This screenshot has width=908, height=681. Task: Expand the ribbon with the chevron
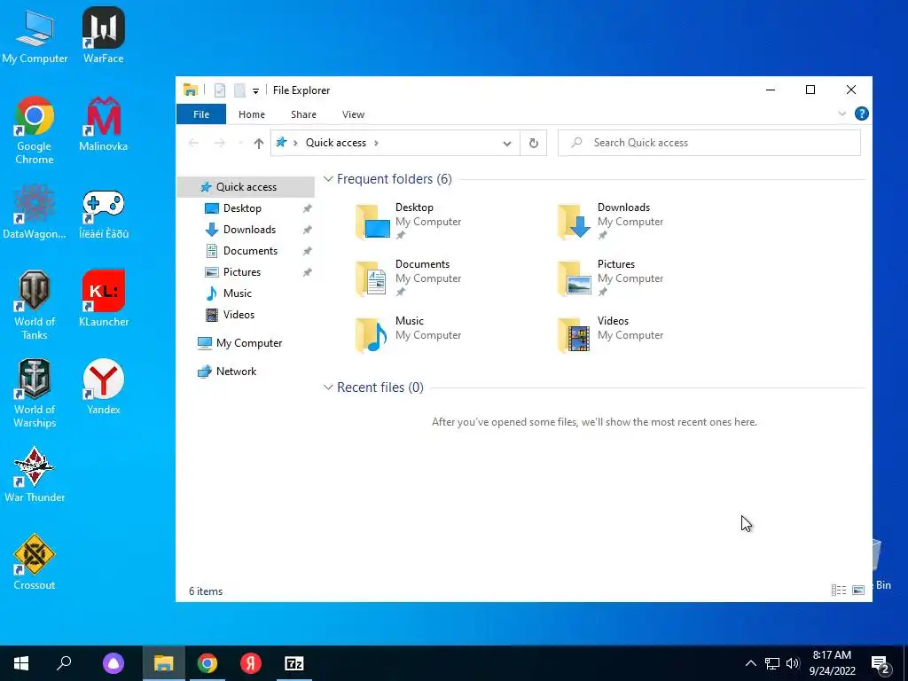(842, 114)
